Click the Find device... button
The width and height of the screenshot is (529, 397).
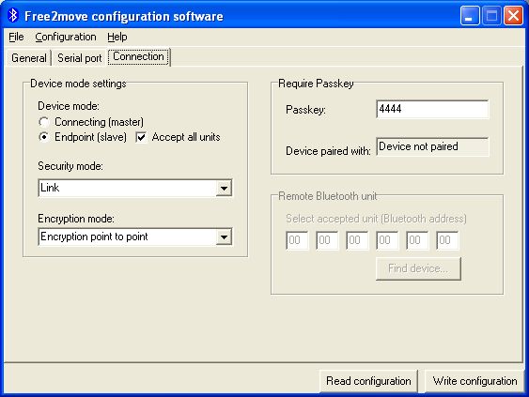pos(418,268)
